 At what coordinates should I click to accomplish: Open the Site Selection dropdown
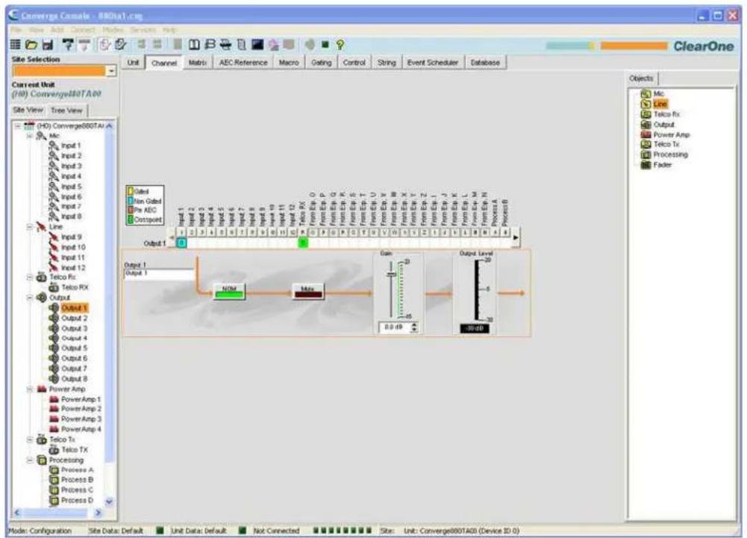[111, 71]
